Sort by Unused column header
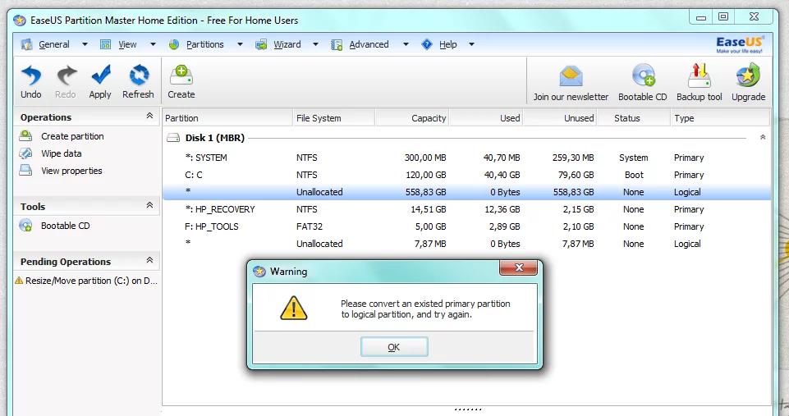Screen dimensions: 789x416 (561, 118)
